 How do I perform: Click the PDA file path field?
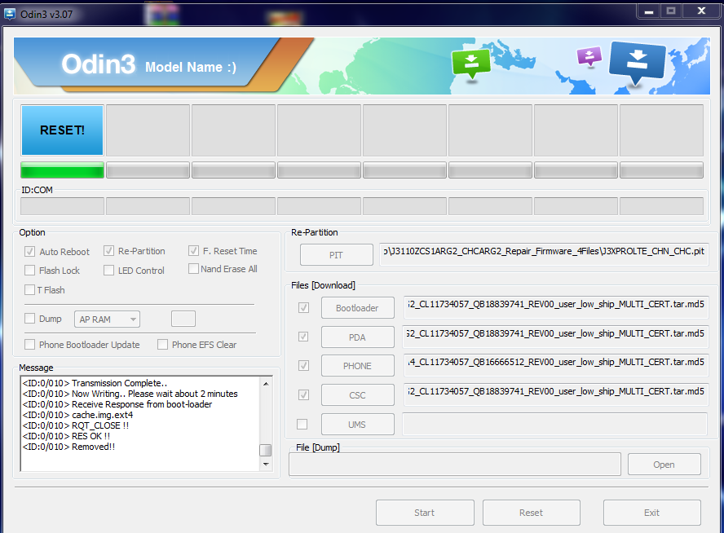click(555, 337)
